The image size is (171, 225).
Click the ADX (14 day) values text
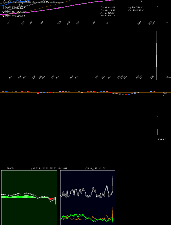tap(95, 168)
